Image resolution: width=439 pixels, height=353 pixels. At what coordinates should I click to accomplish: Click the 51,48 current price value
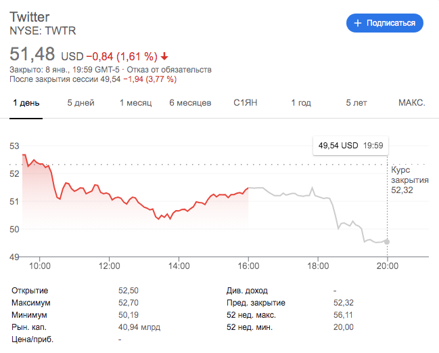tap(32, 54)
